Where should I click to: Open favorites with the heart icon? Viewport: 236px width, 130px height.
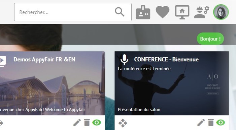pyautogui.click(x=162, y=12)
